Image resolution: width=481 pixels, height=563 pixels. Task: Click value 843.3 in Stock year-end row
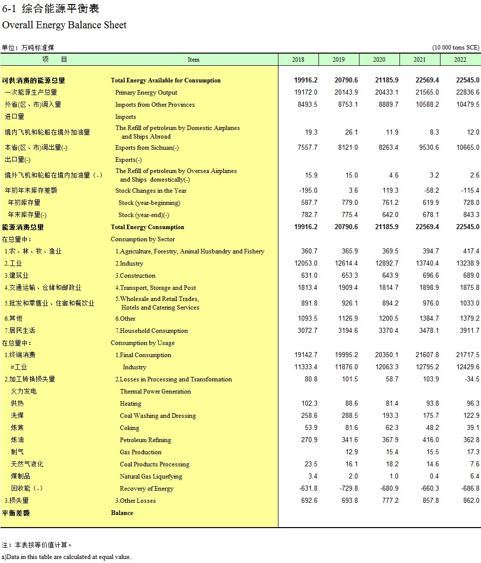(471, 214)
